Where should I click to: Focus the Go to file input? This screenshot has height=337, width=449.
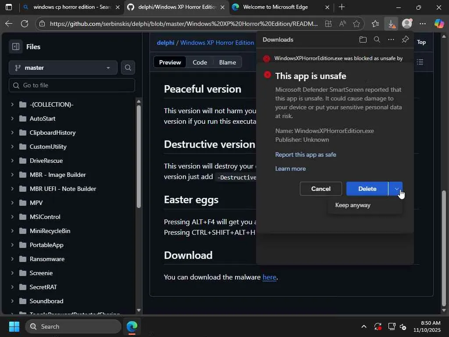pos(72,85)
